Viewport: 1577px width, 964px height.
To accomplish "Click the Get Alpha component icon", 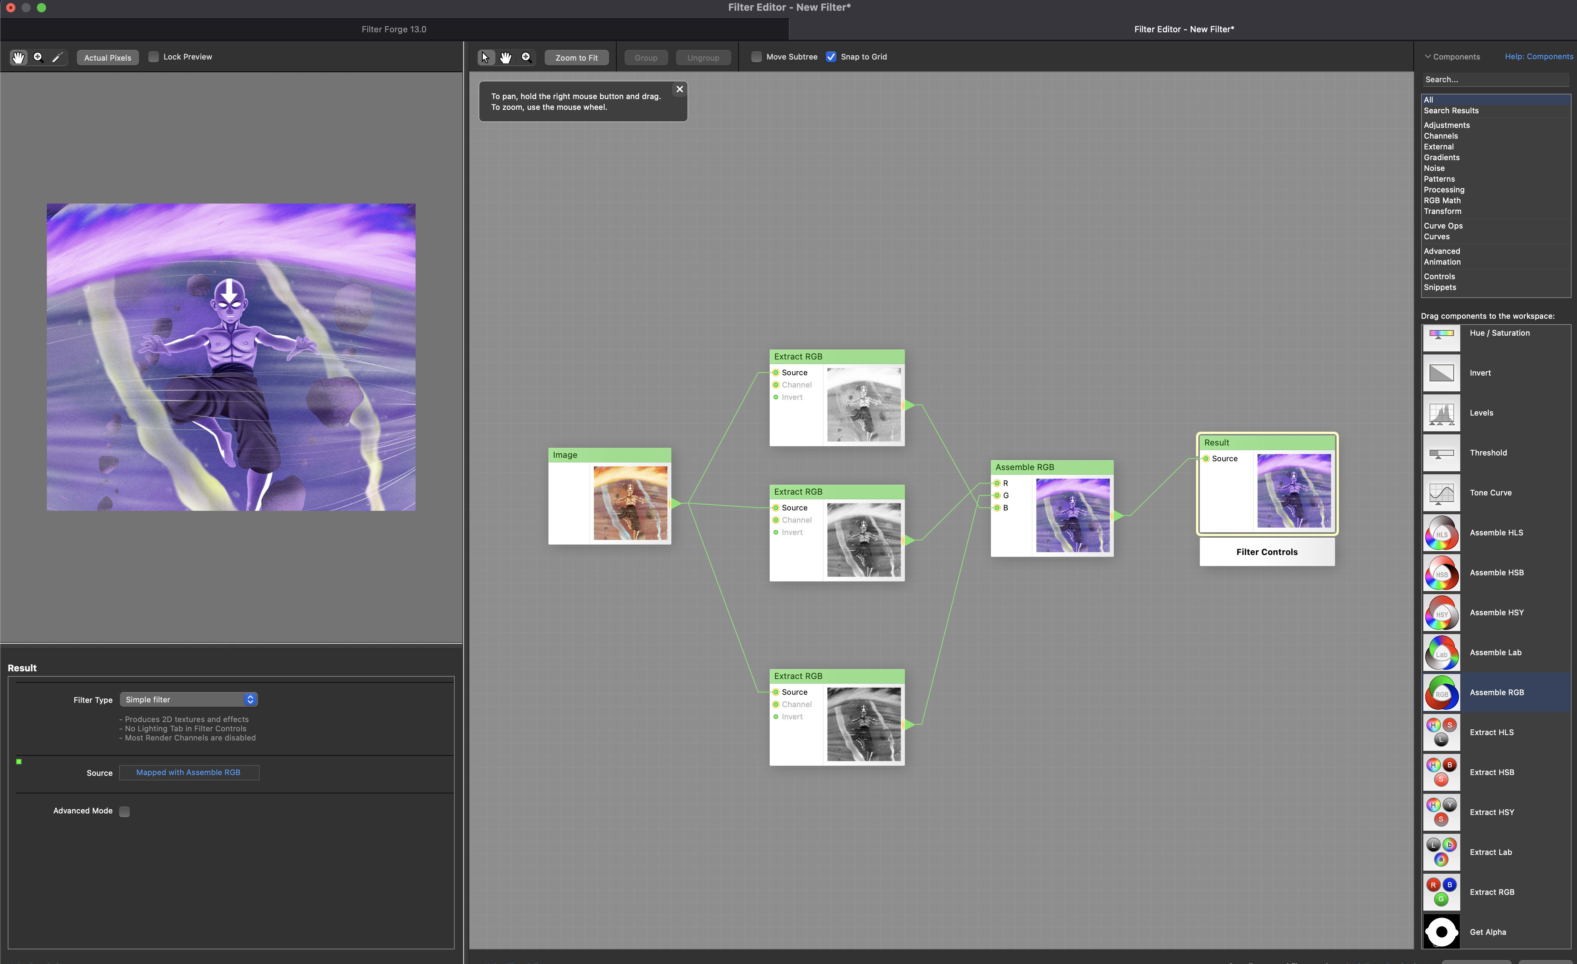I will pyautogui.click(x=1441, y=932).
